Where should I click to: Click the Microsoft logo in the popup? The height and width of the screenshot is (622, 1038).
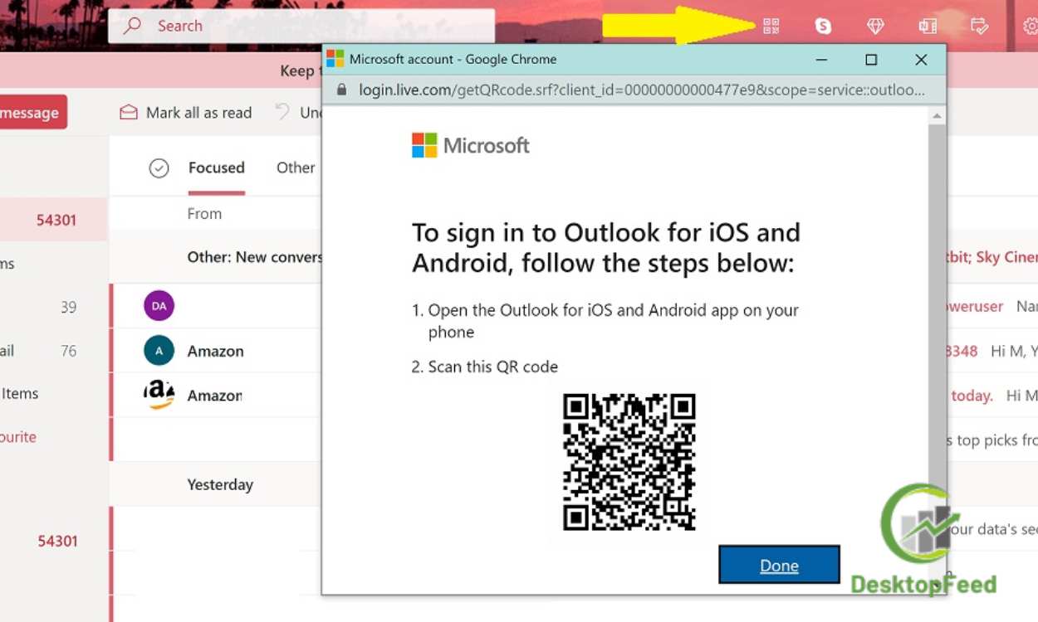[471, 146]
